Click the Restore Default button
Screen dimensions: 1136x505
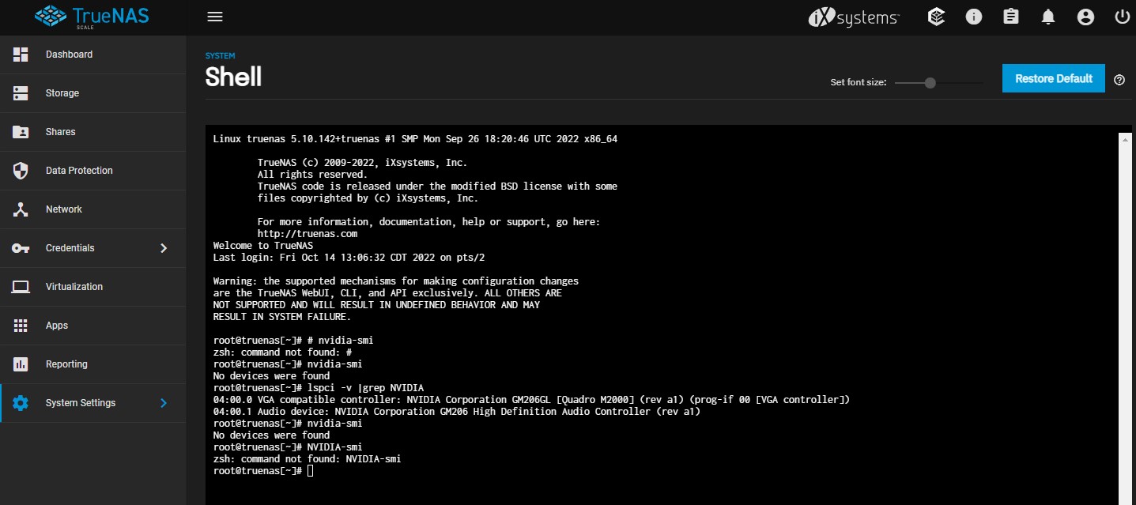click(1054, 78)
